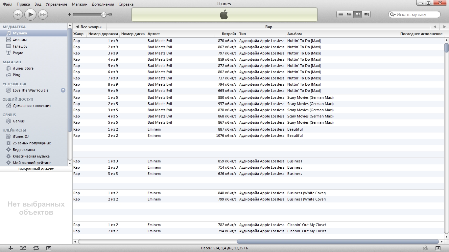Switch to grid view

coord(358,14)
